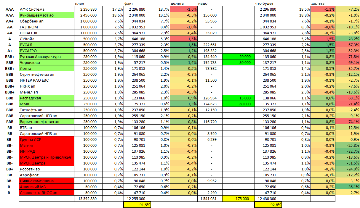Image resolution: width=360 pixels, height=208 pixels.
Task: Select the Саратовский НПЗ ао cell
Action: 46,116
